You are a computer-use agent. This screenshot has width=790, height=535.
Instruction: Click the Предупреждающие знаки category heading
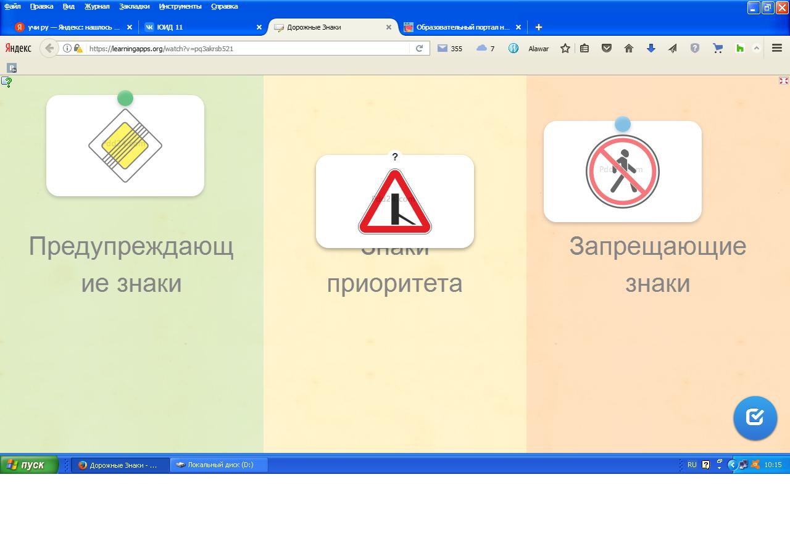pyautogui.click(x=131, y=265)
